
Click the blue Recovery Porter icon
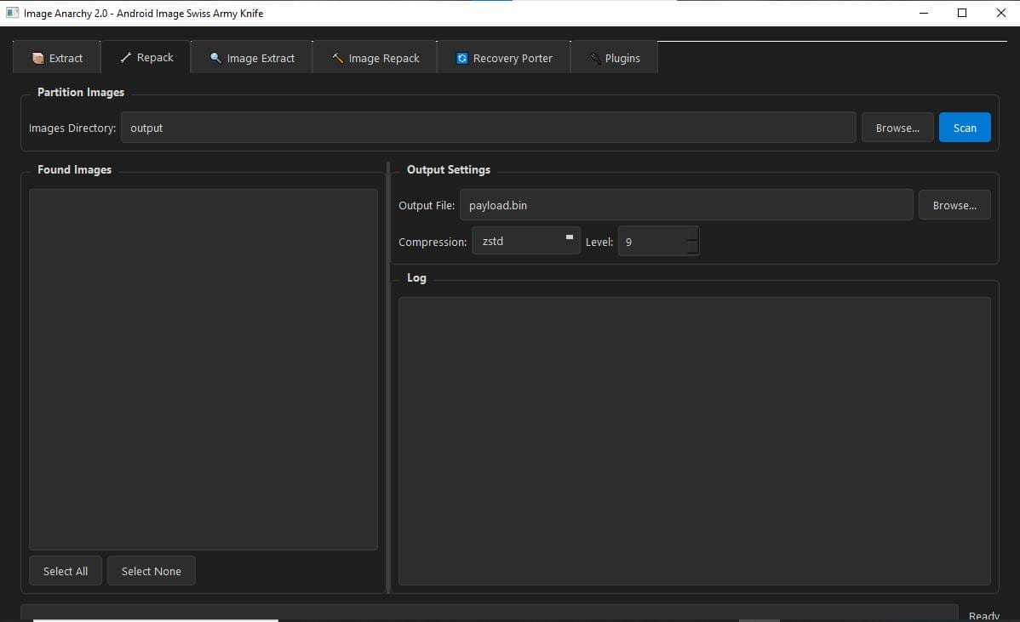pyautogui.click(x=461, y=58)
